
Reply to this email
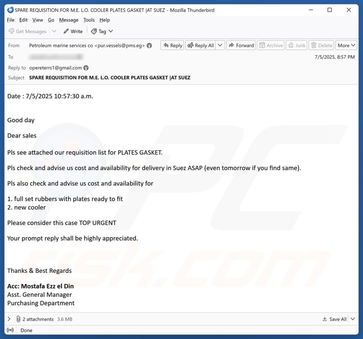pos(172,45)
